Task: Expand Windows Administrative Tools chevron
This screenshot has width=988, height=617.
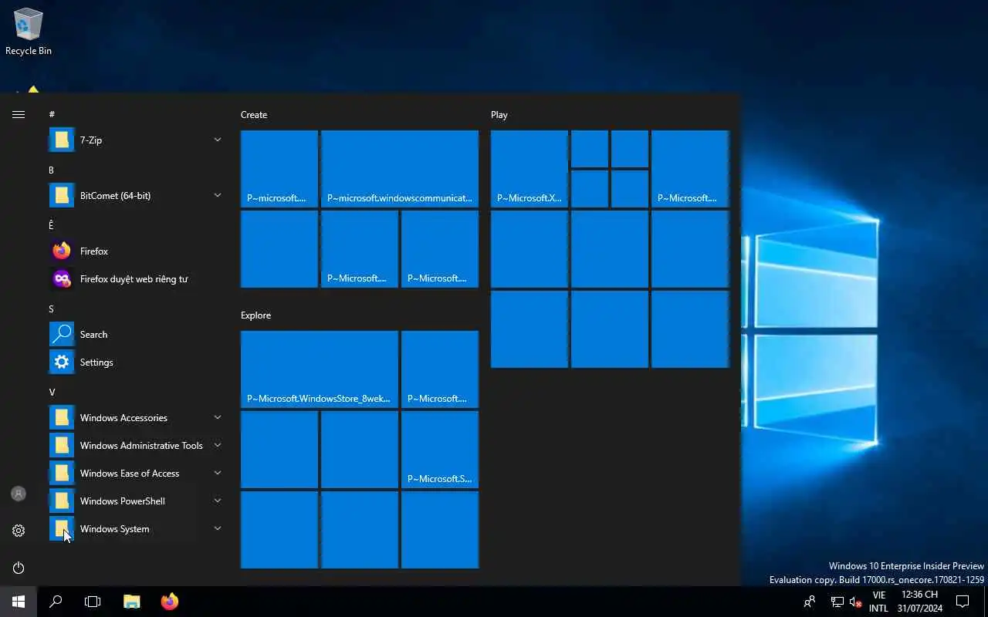Action: pos(218,445)
